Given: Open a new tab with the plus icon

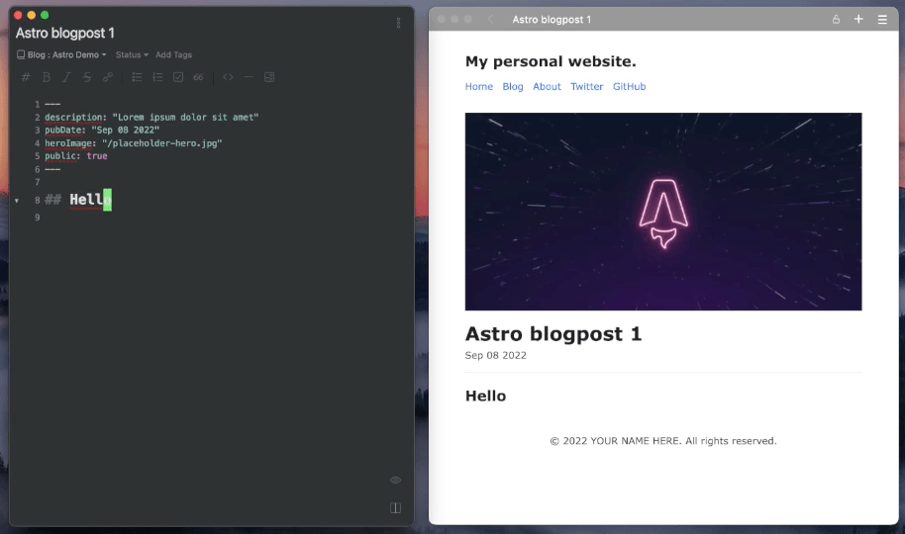Looking at the screenshot, I should [858, 19].
